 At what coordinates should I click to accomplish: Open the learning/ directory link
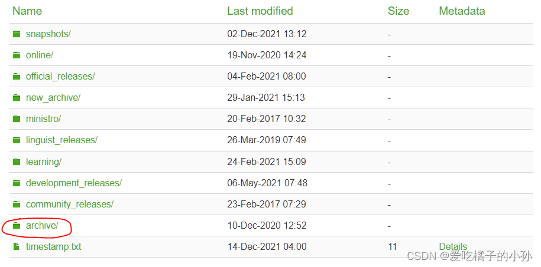tap(44, 161)
